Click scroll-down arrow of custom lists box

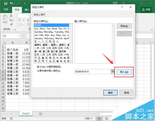[71, 61]
